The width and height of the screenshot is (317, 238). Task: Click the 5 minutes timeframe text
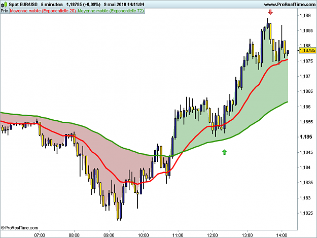[x=52, y=4]
